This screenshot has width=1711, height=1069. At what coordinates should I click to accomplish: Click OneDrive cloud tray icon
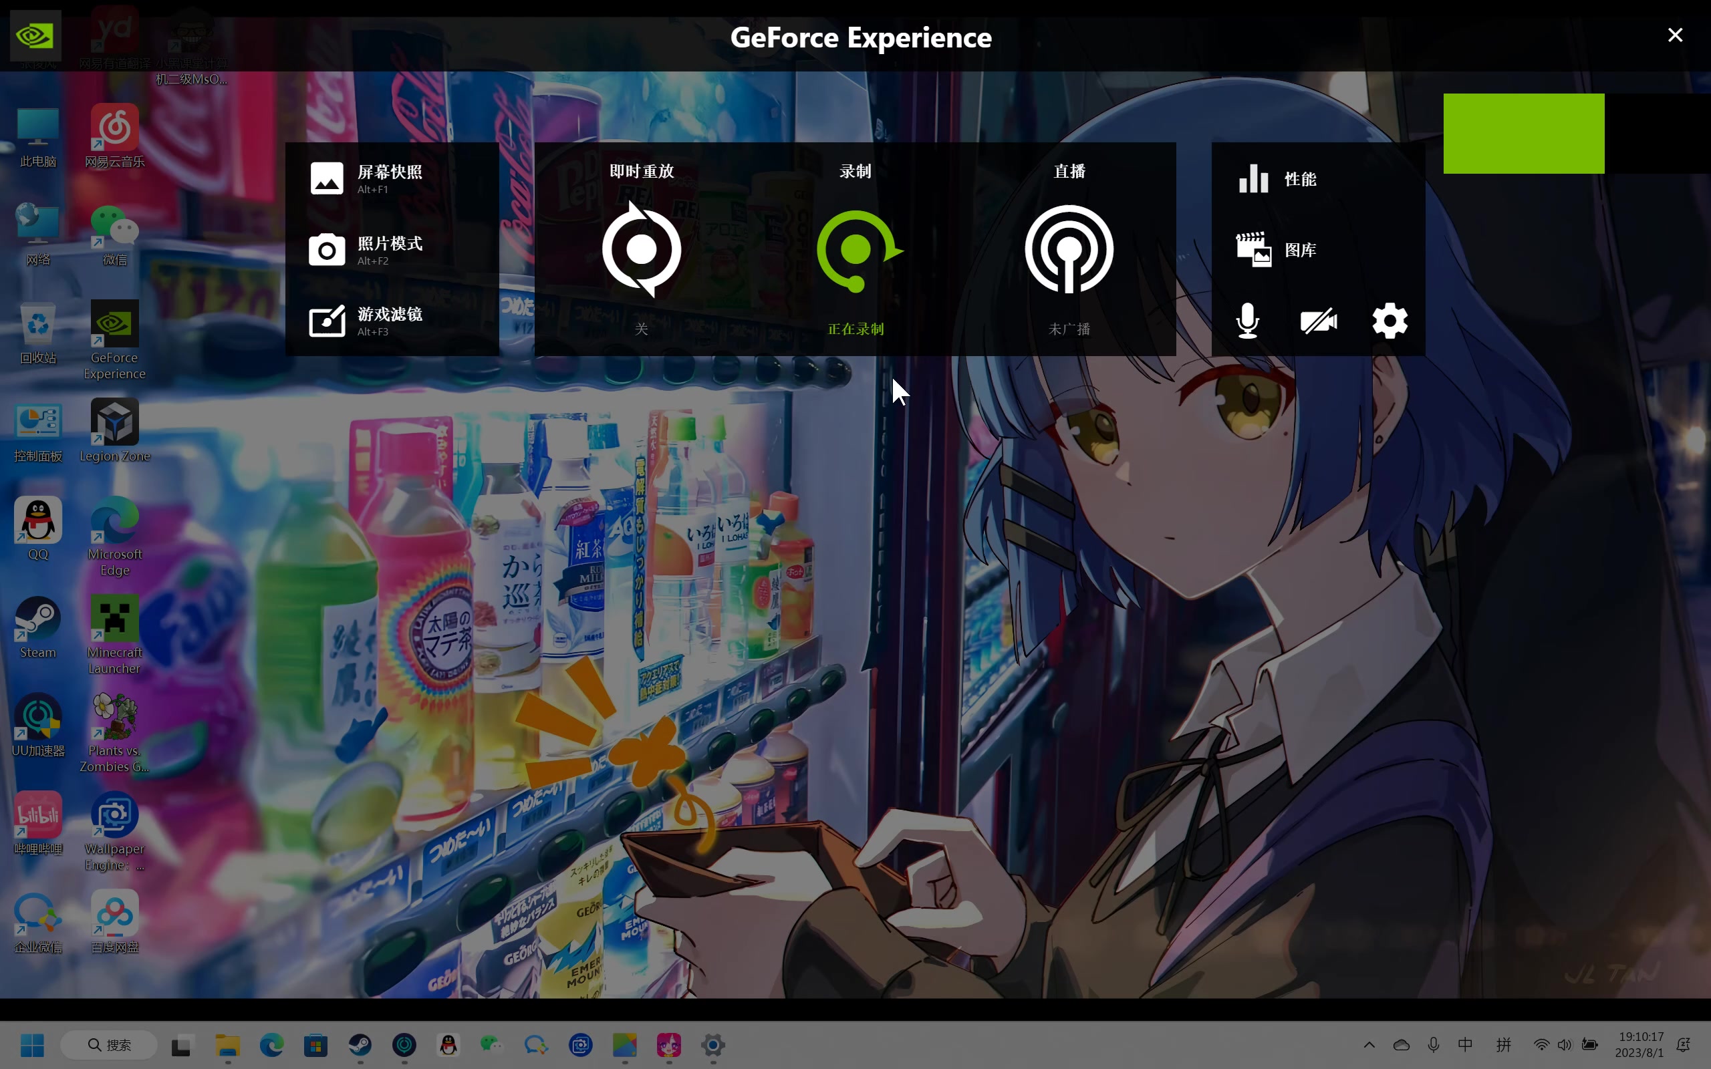[x=1402, y=1045]
